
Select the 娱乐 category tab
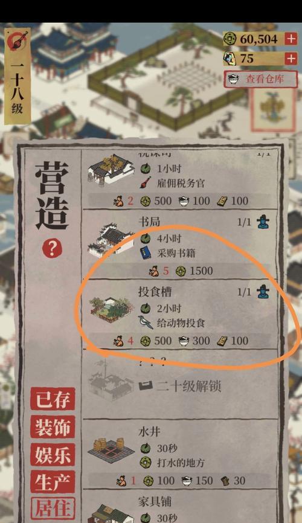coord(53,455)
